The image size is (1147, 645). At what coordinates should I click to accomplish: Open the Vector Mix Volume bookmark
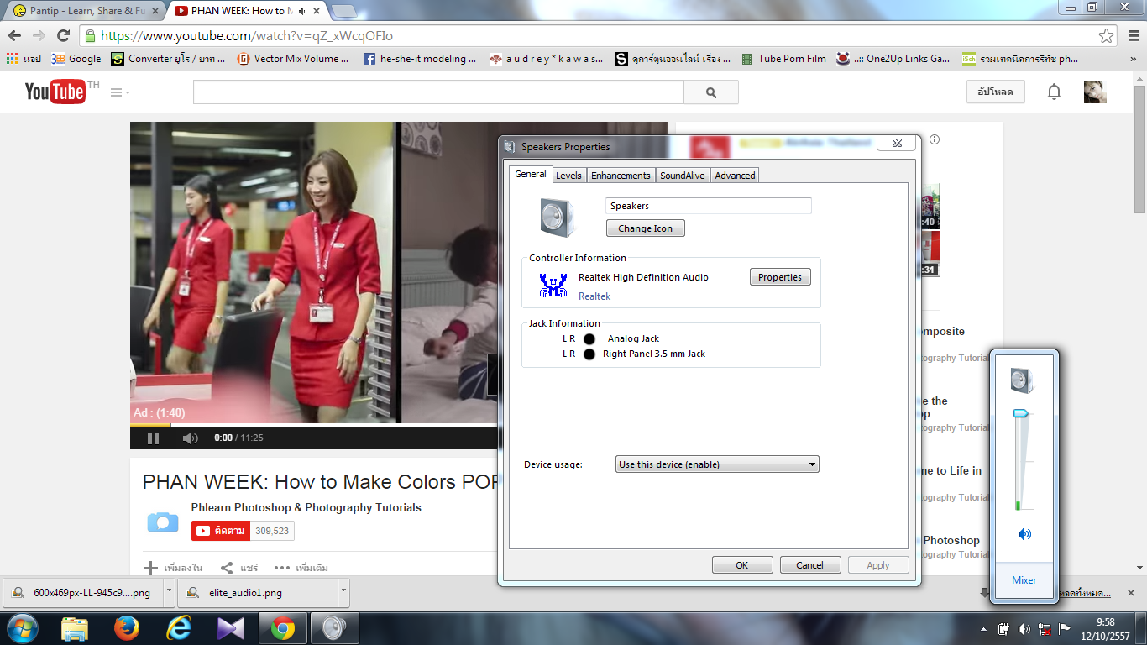click(293, 59)
